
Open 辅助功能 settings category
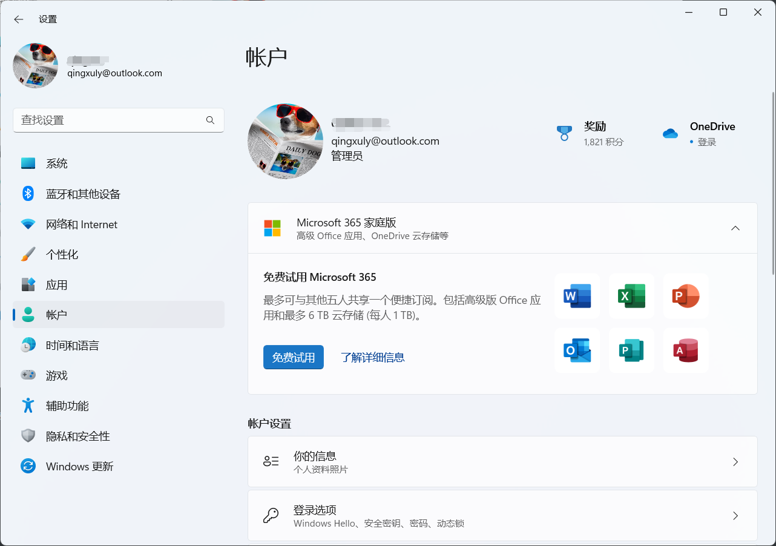pos(119,406)
